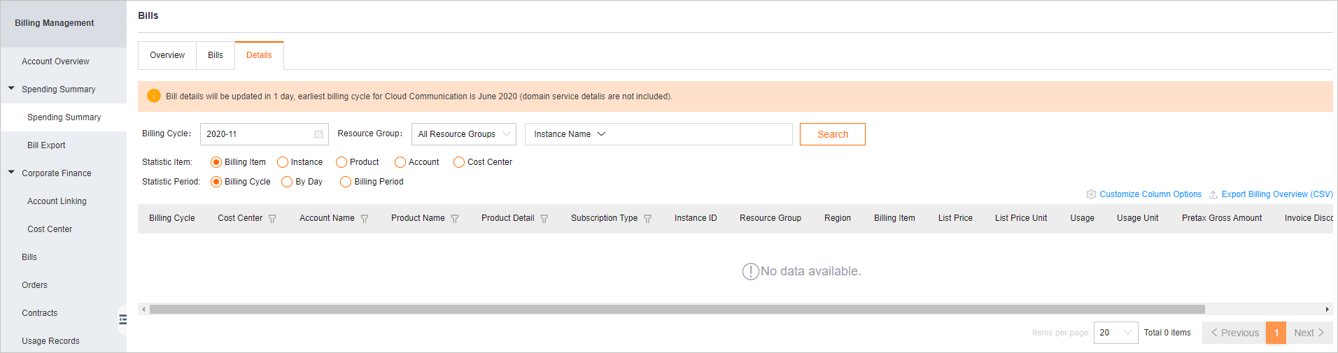
Task: Click Usage Unit column header
Action: 1138,218
